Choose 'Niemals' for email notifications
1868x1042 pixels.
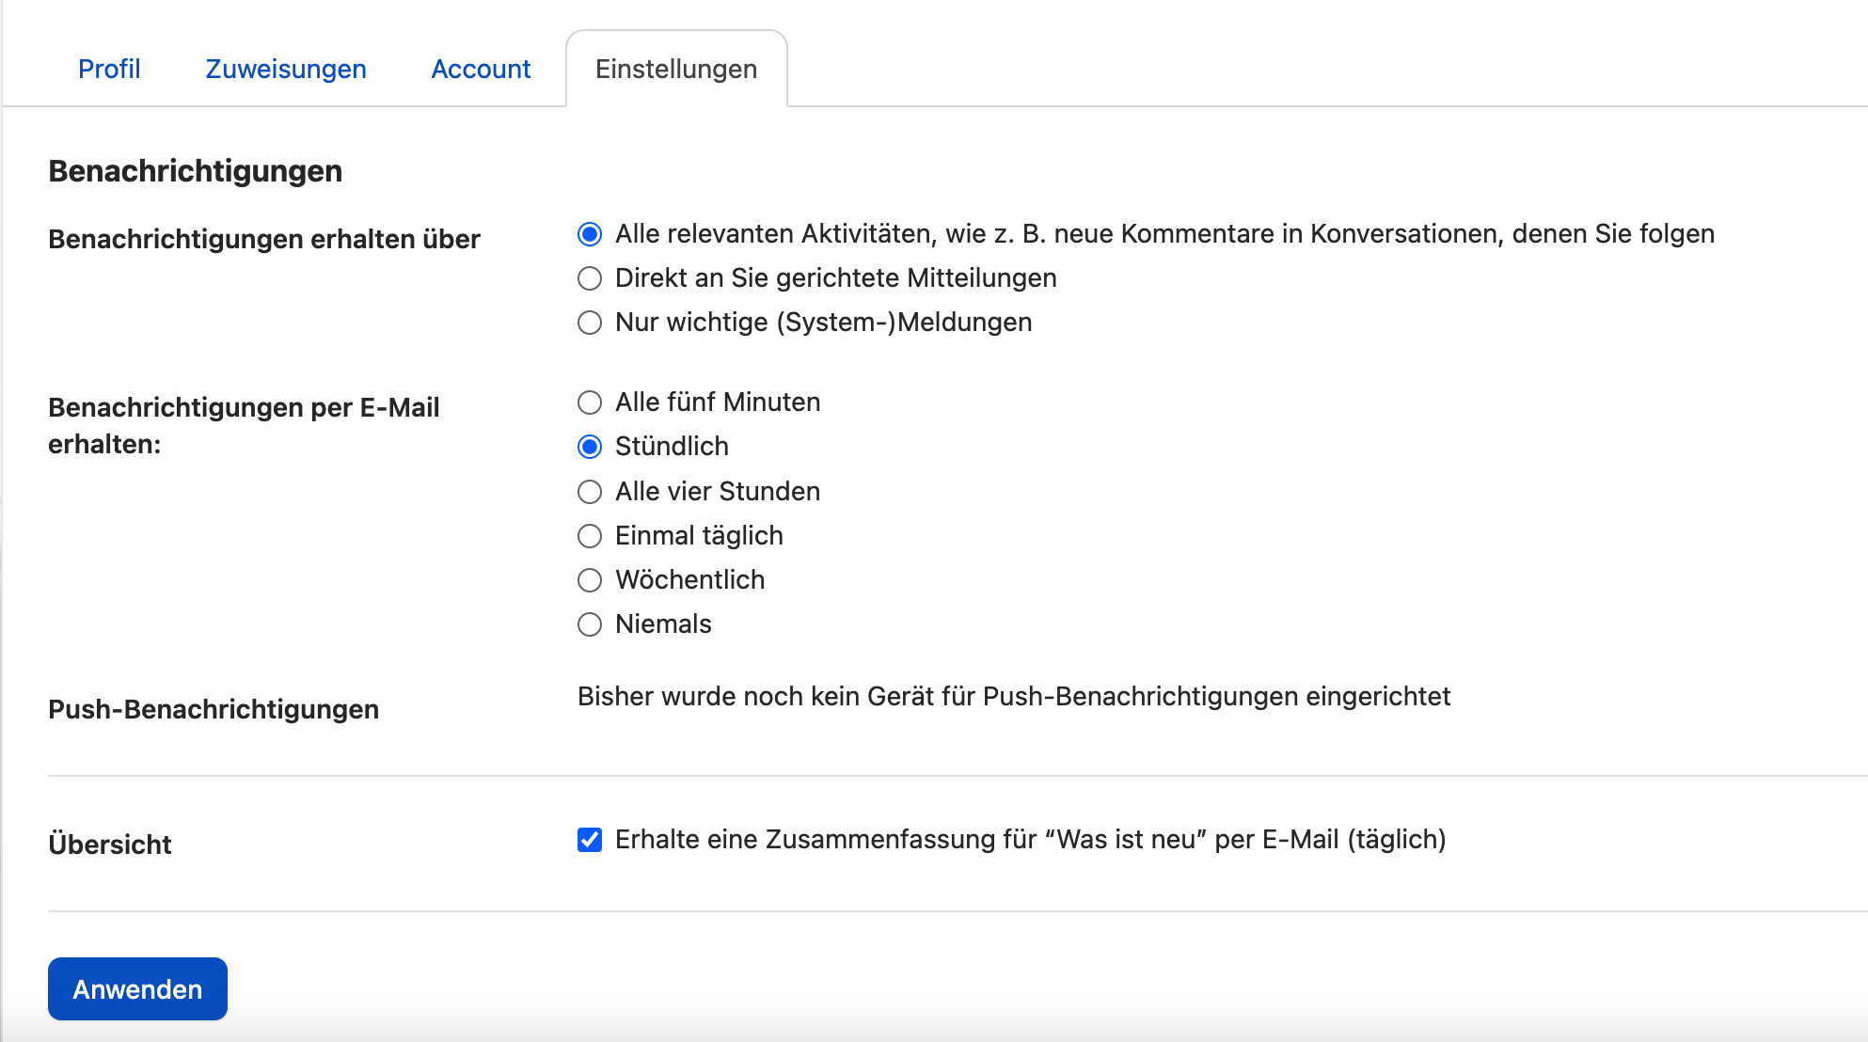pos(590,624)
